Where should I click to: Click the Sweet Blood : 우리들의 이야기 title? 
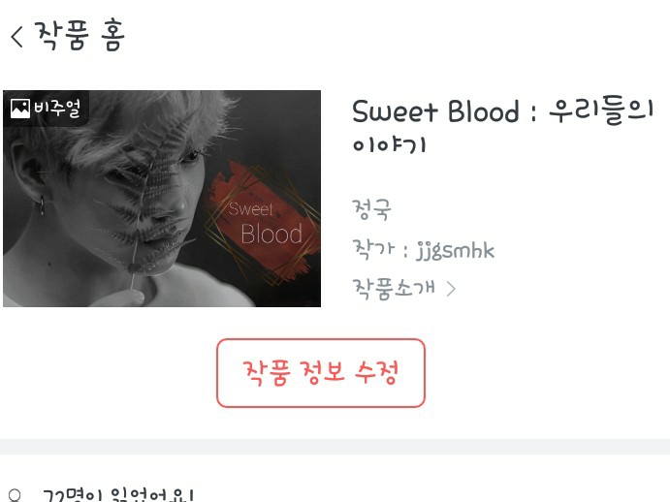[502, 126]
